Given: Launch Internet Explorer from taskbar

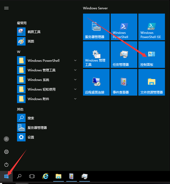Looking at the screenshot, I should [45, 176].
